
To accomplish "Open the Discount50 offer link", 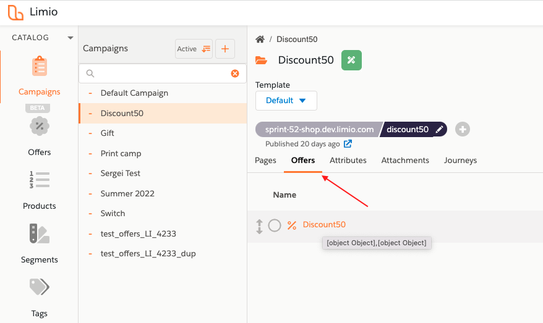I will coord(324,225).
